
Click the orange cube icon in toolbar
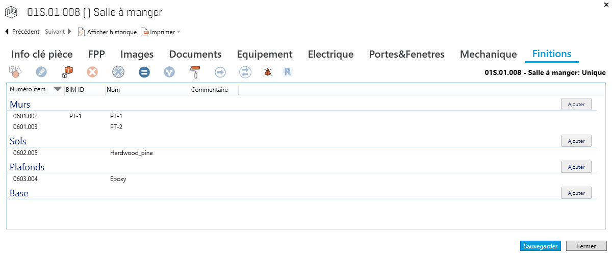[x=67, y=72]
